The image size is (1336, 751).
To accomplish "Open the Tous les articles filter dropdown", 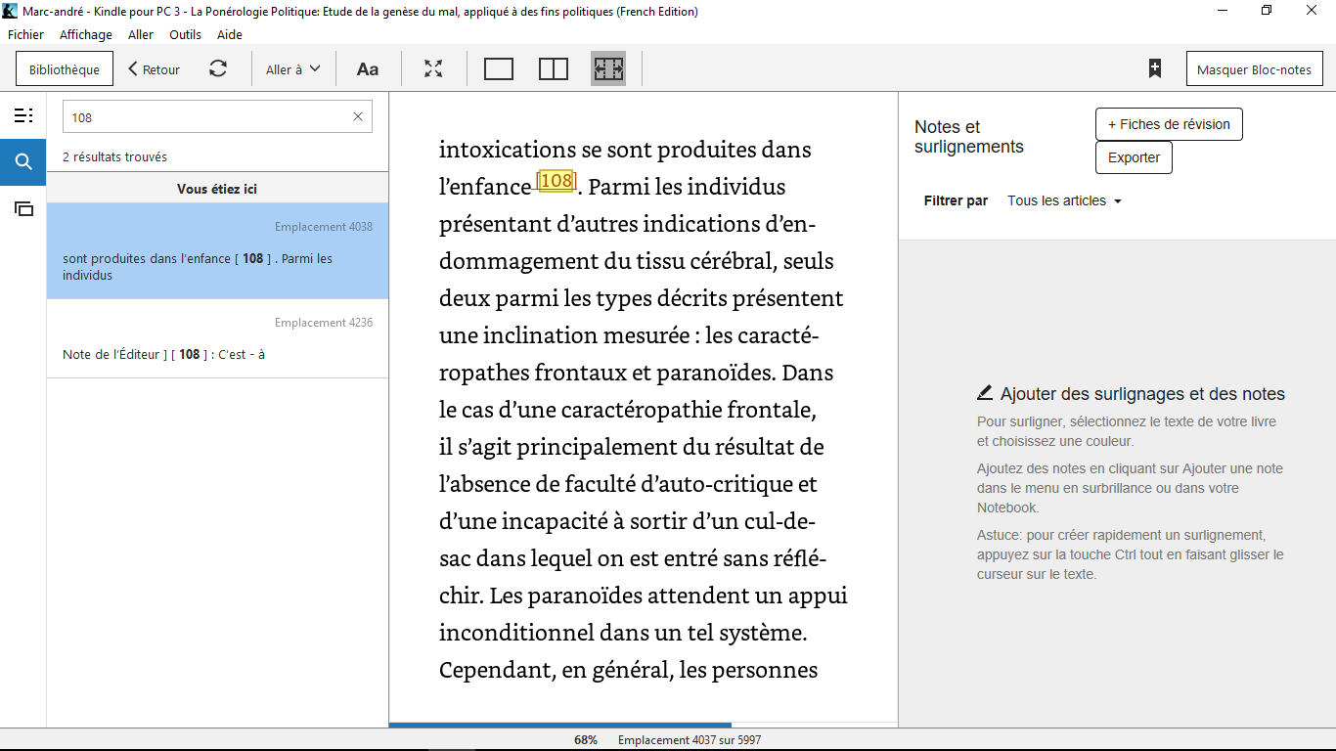I will [x=1064, y=200].
